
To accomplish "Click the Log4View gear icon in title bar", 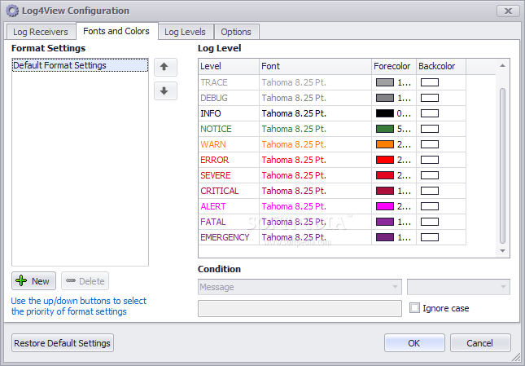I will (x=12, y=11).
